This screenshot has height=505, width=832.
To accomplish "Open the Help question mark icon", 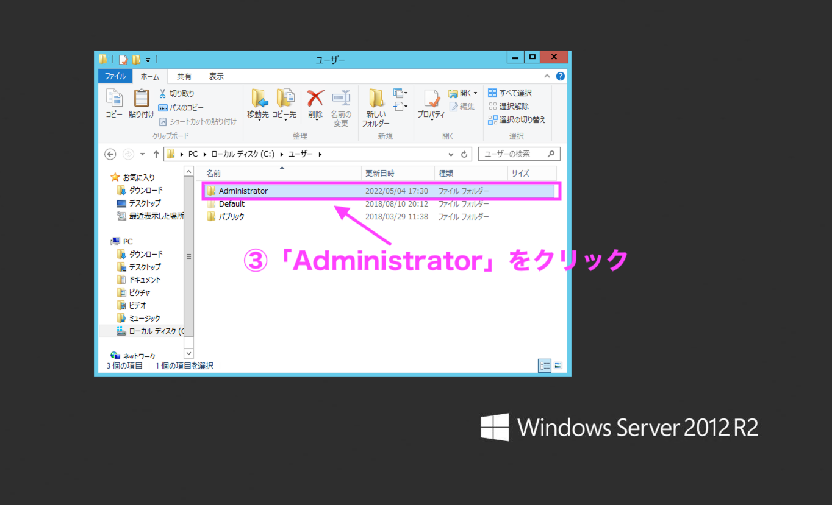I will pos(561,76).
